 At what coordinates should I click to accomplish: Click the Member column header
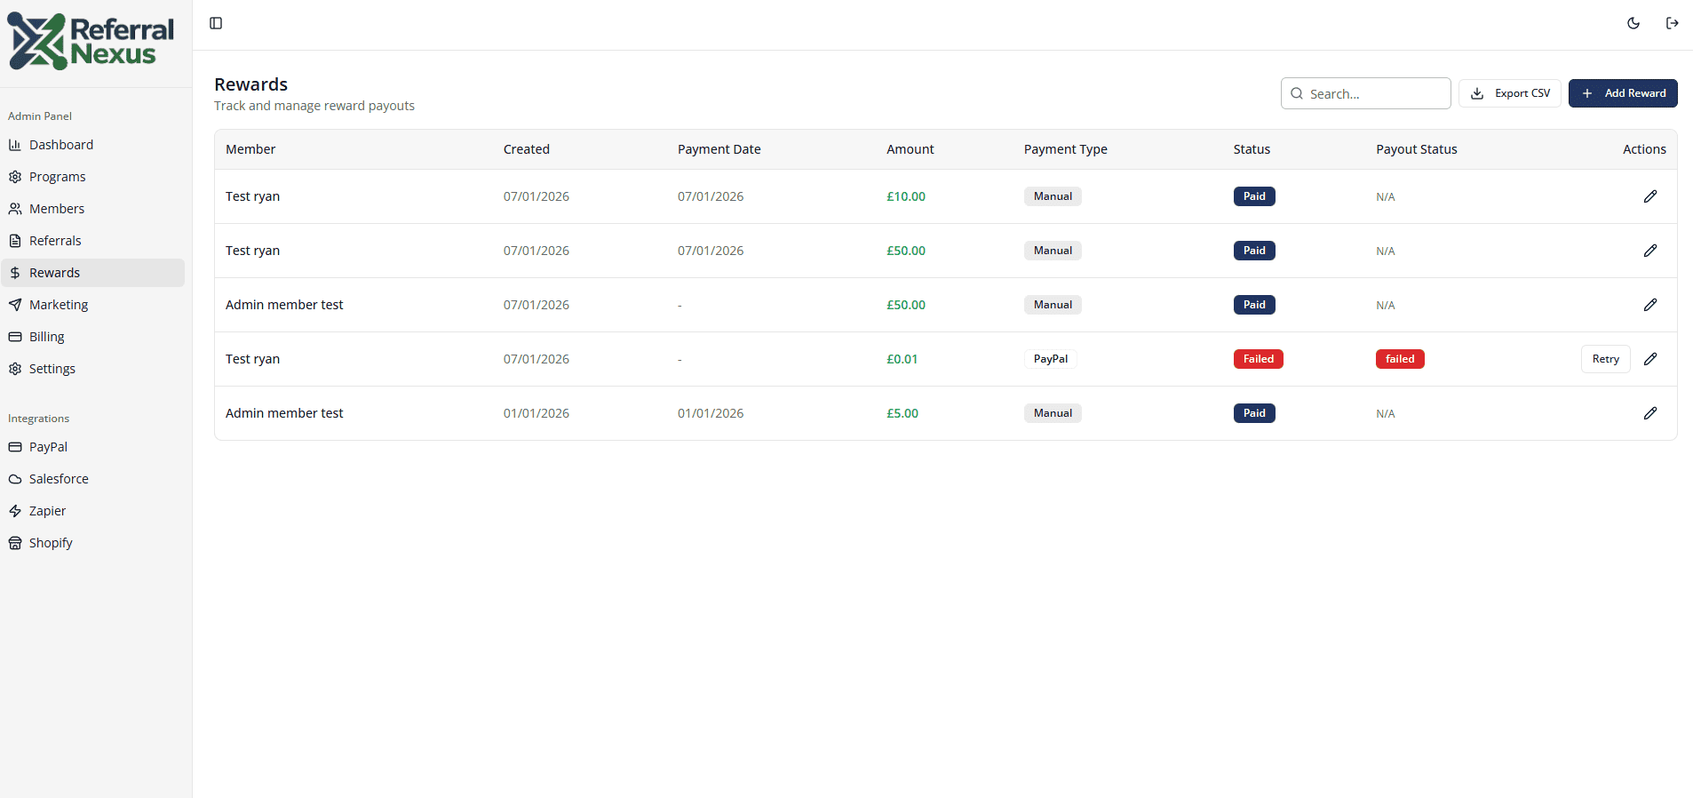pos(250,149)
